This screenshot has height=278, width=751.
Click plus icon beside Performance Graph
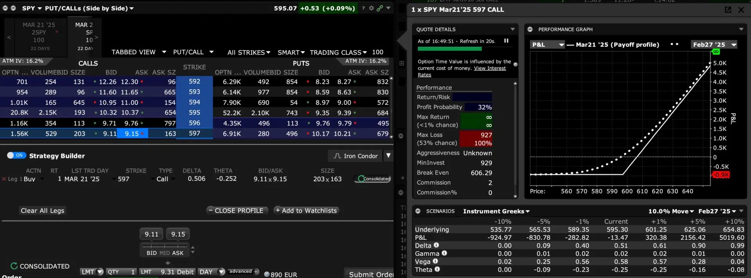pyautogui.click(x=530, y=29)
